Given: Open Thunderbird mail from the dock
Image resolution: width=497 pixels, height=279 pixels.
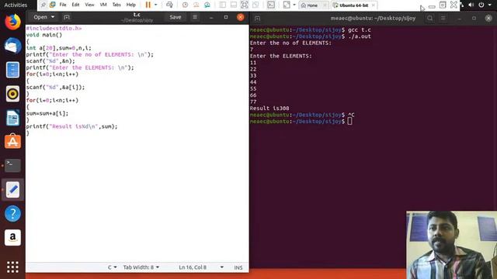Looking at the screenshot, I should click(12, 46).
